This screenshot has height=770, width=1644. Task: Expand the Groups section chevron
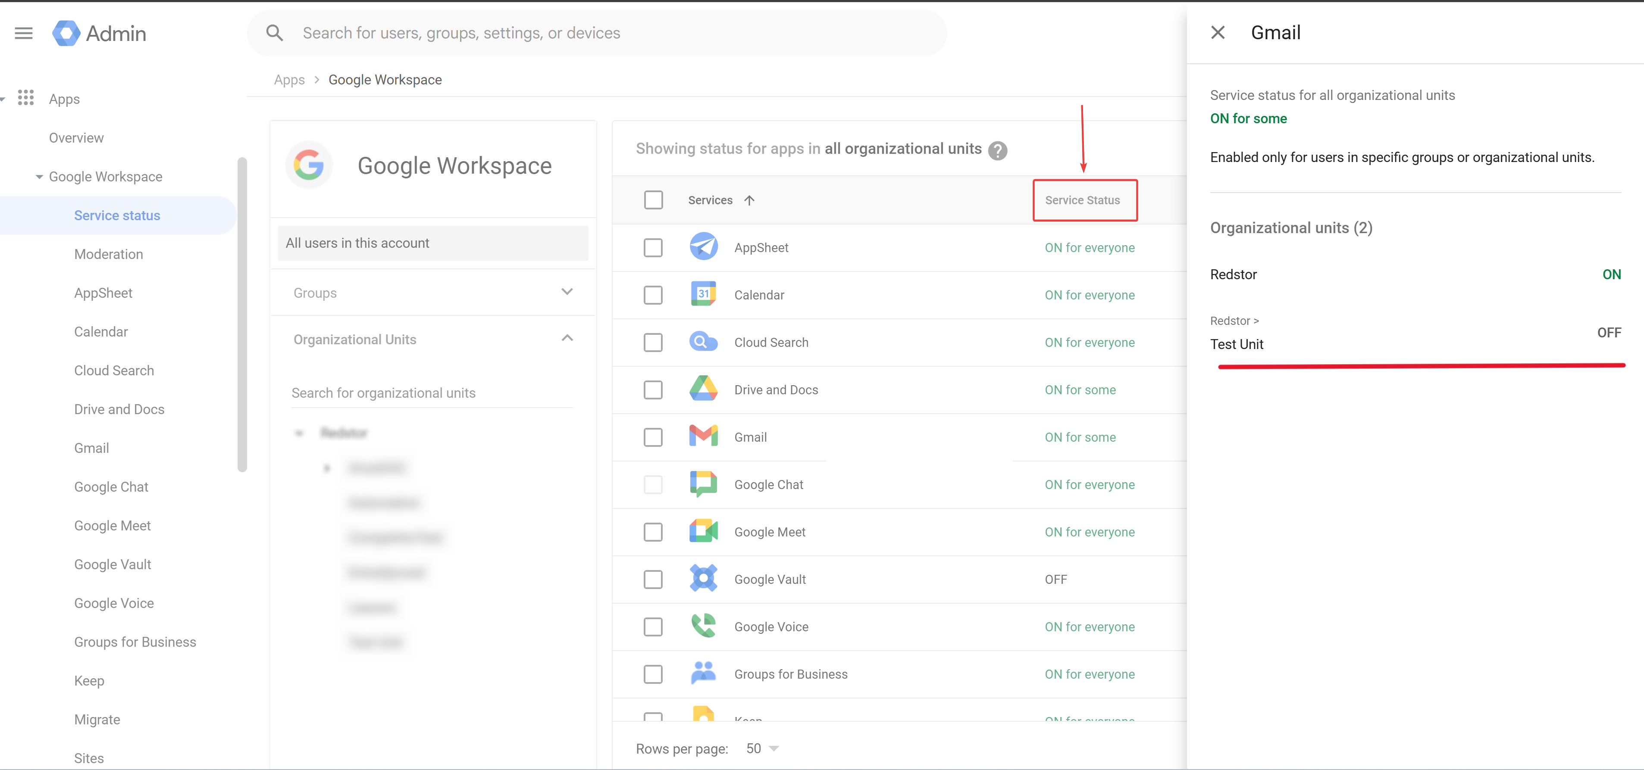[x=567, y=292]
